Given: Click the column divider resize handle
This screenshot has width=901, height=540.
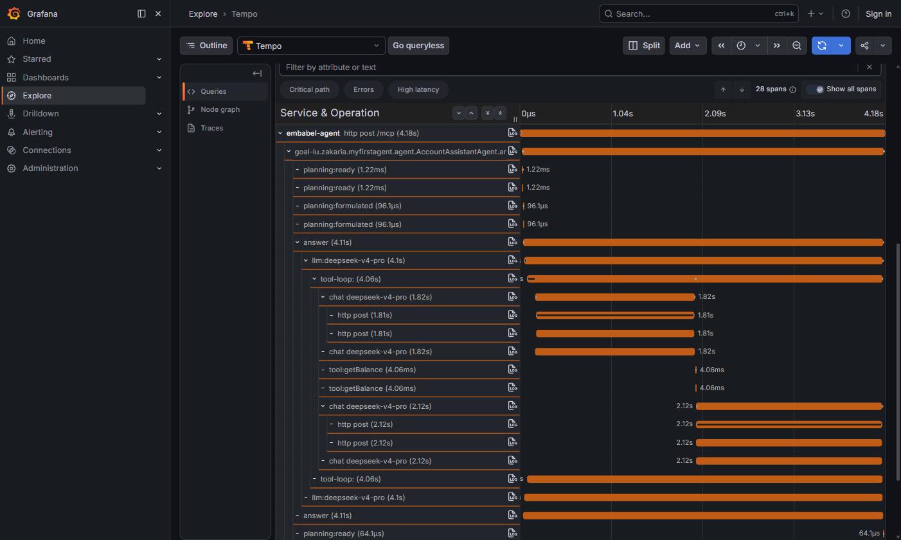Looking at the screenshot, I should point(515,119).
